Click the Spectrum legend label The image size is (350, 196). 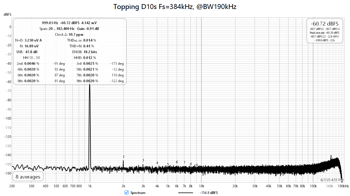coord(138,193)
